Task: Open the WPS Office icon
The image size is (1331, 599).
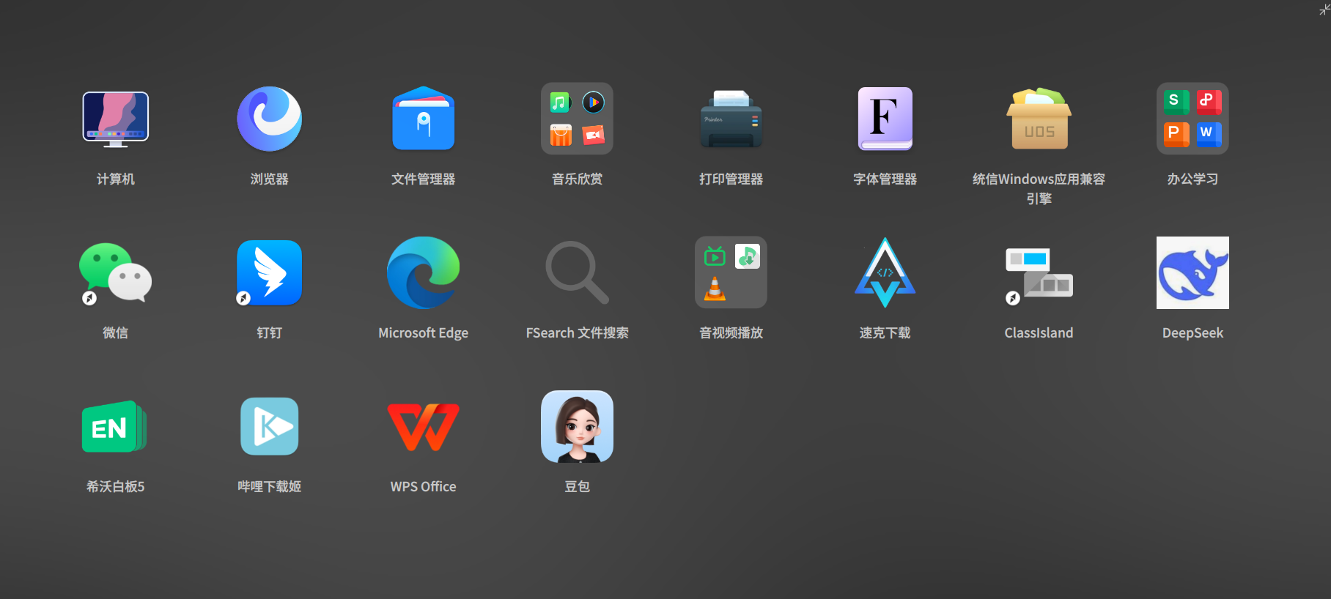Action: [424, 427]
